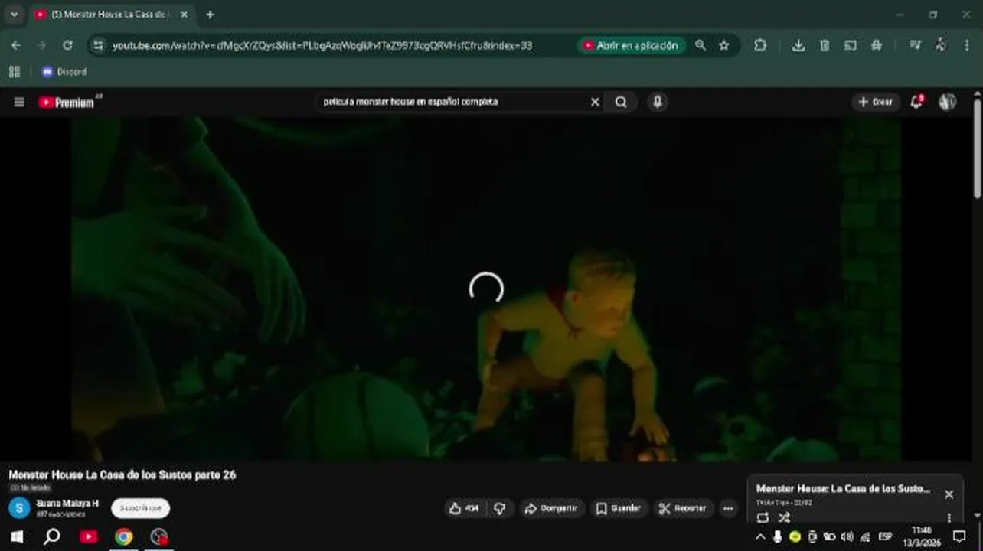The image size is (983, 551).
Task: Click the video player area
Action: click(x=486, y=289)
